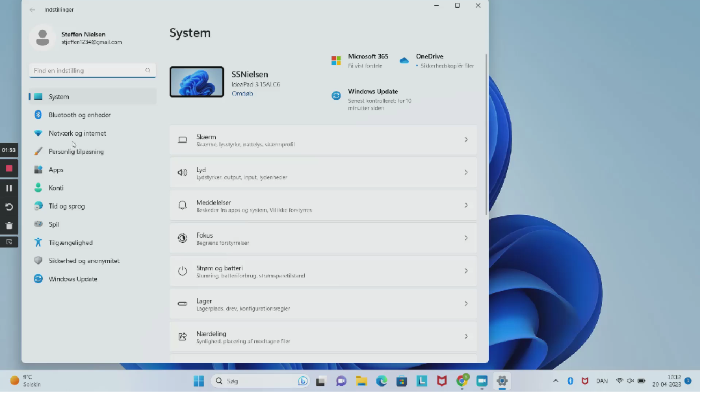The width and height of the screenshot is (702, 393).
Task: Focus the Find en indstilling search box
Action: (86, 71)
